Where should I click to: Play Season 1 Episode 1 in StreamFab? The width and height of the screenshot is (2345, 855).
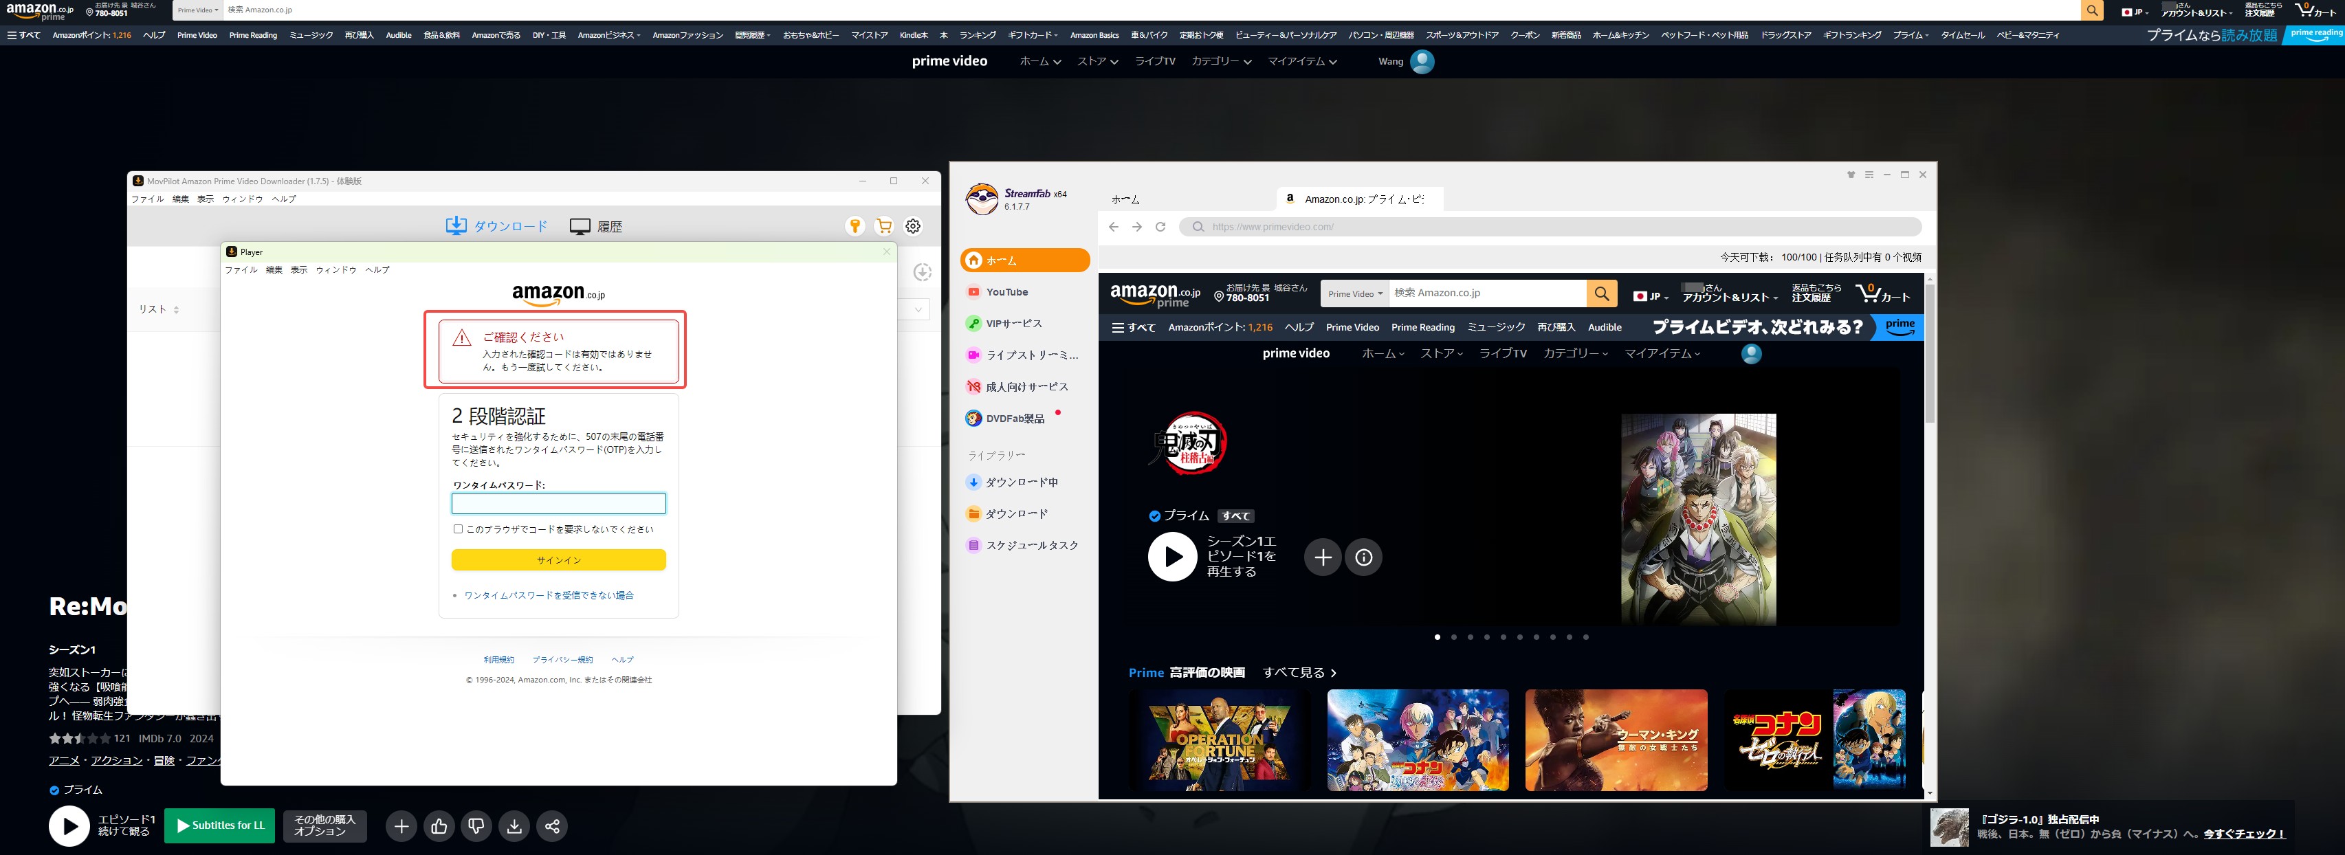(1173, 556)
